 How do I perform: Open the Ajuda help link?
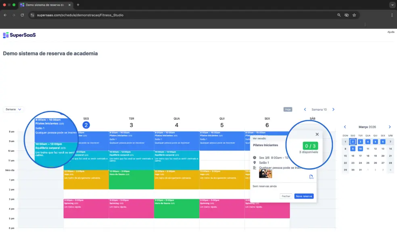coord(391,32)
